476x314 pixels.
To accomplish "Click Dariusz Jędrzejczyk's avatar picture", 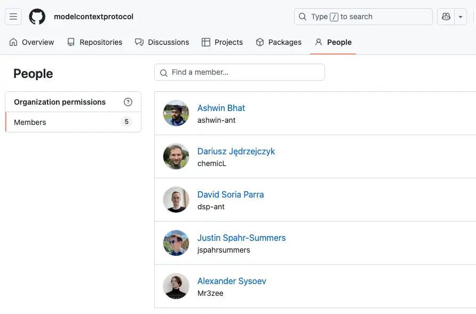I will coord(176,156).
